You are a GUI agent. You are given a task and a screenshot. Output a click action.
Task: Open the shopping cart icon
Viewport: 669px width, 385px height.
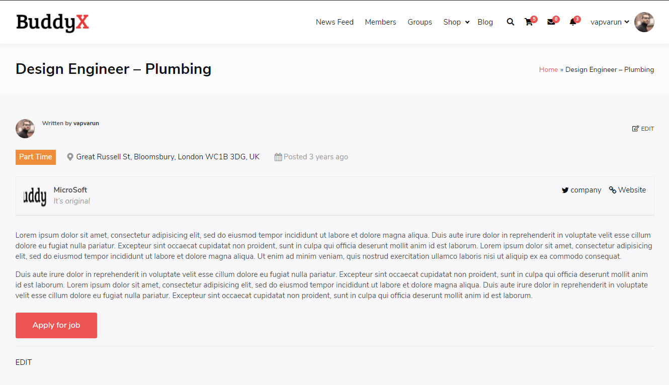529,22
